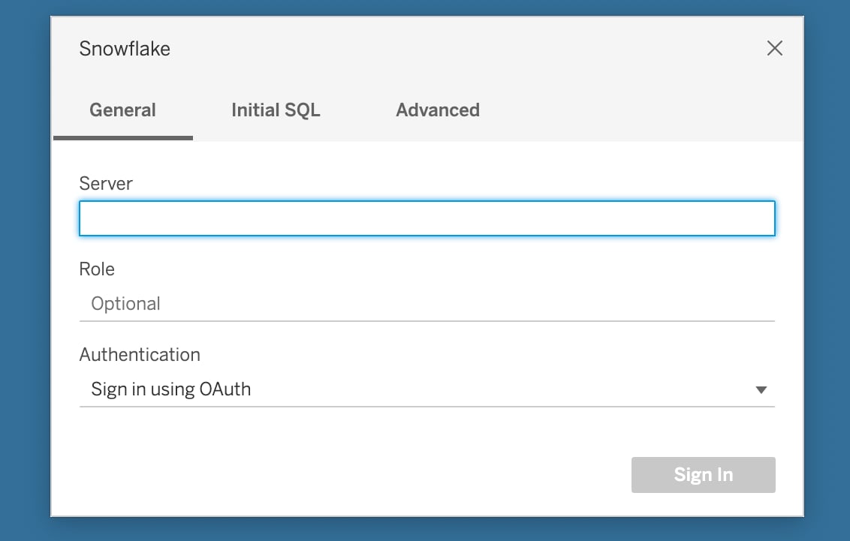Open the Authentication dropdown showing OAuth
The image size is (850, 541).
(x=427, y=389)
